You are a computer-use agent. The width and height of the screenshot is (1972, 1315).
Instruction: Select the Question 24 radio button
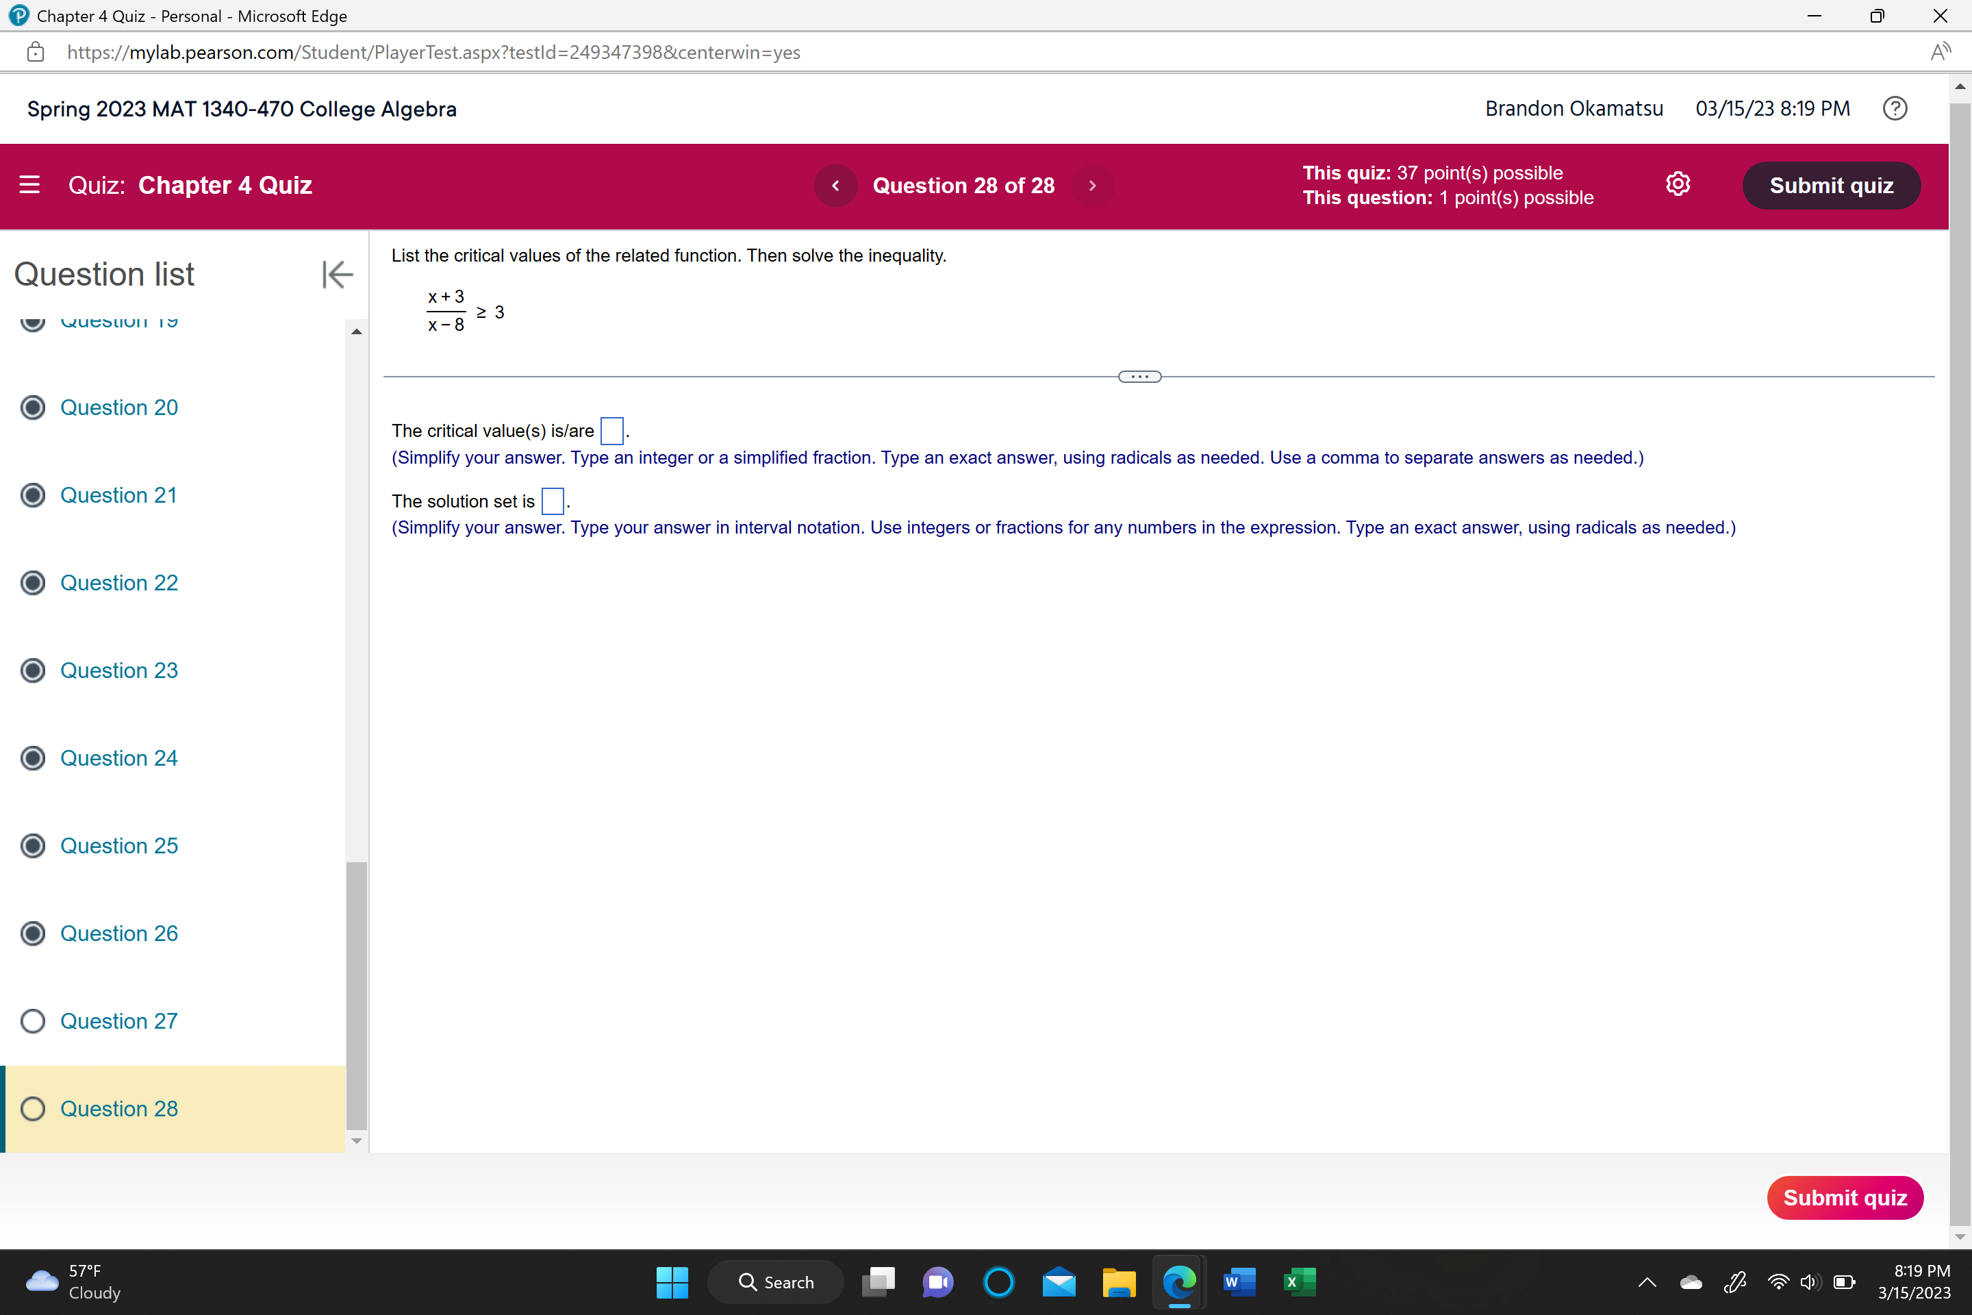click(x=33, y=758)
